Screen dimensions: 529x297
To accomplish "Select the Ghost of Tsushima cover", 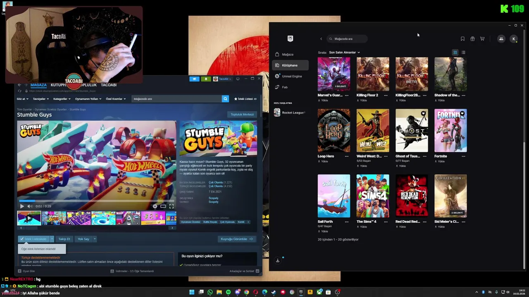I will (x=412, y=130).
